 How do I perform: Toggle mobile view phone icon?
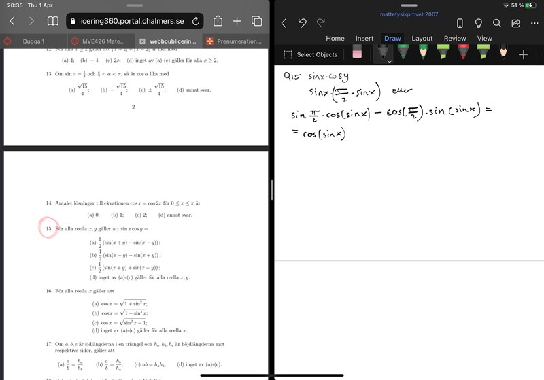460,23
